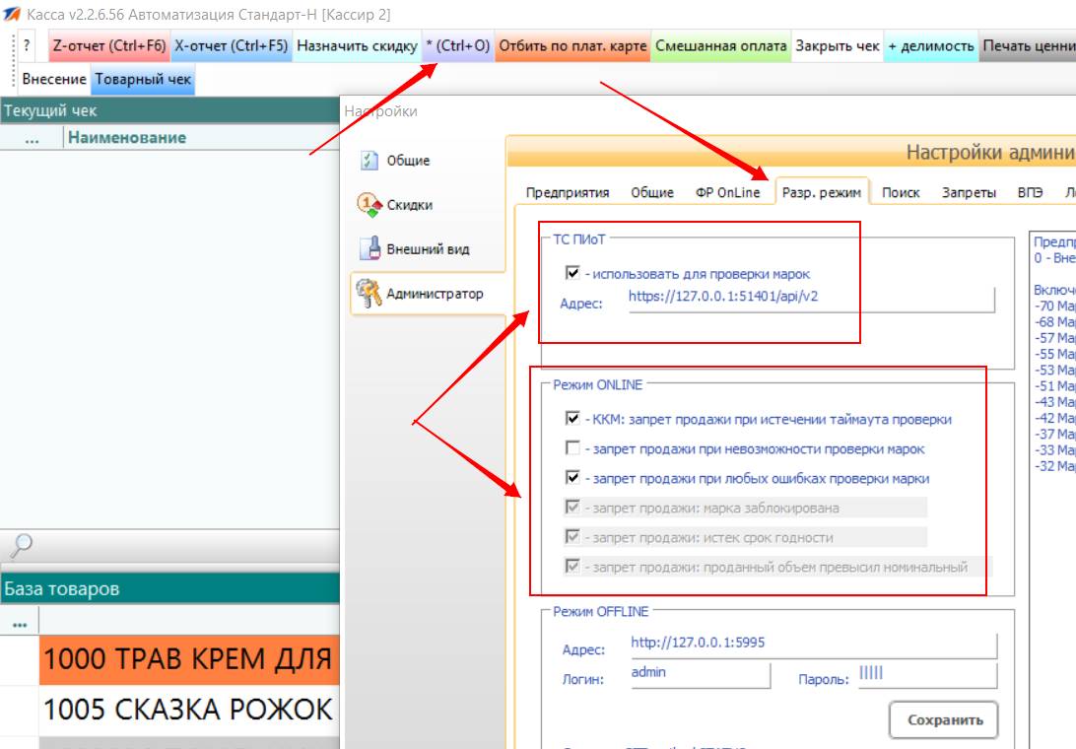Viewport: 1076px width, 749px height.
Task: Open the ВГЭ tab
Action: tap(1030, 193)
